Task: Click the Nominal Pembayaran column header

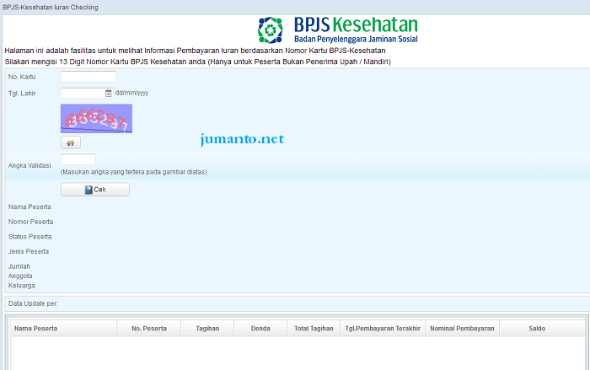Action: click(462, 329)
